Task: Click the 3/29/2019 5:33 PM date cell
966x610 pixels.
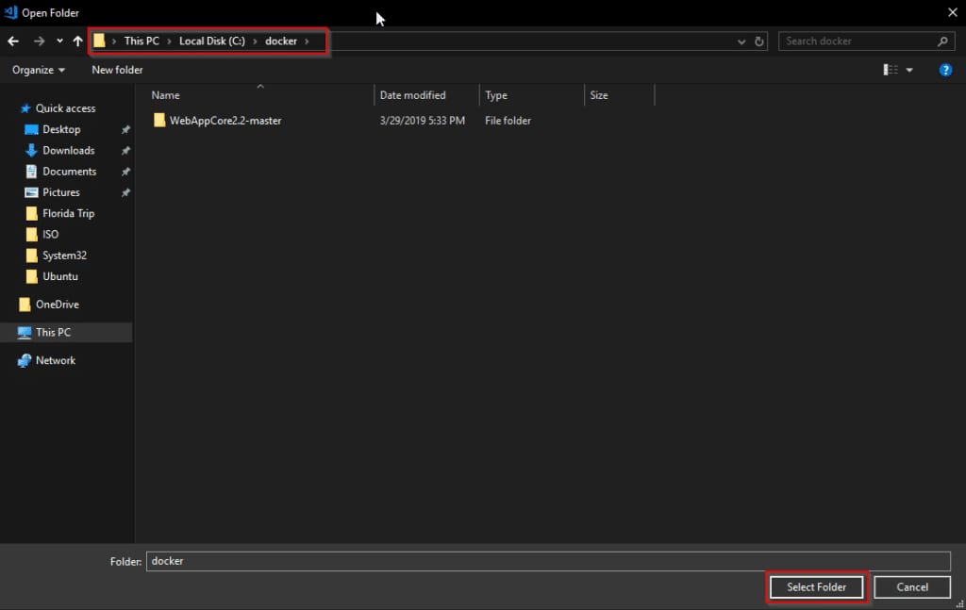Action: pos(422,121)
